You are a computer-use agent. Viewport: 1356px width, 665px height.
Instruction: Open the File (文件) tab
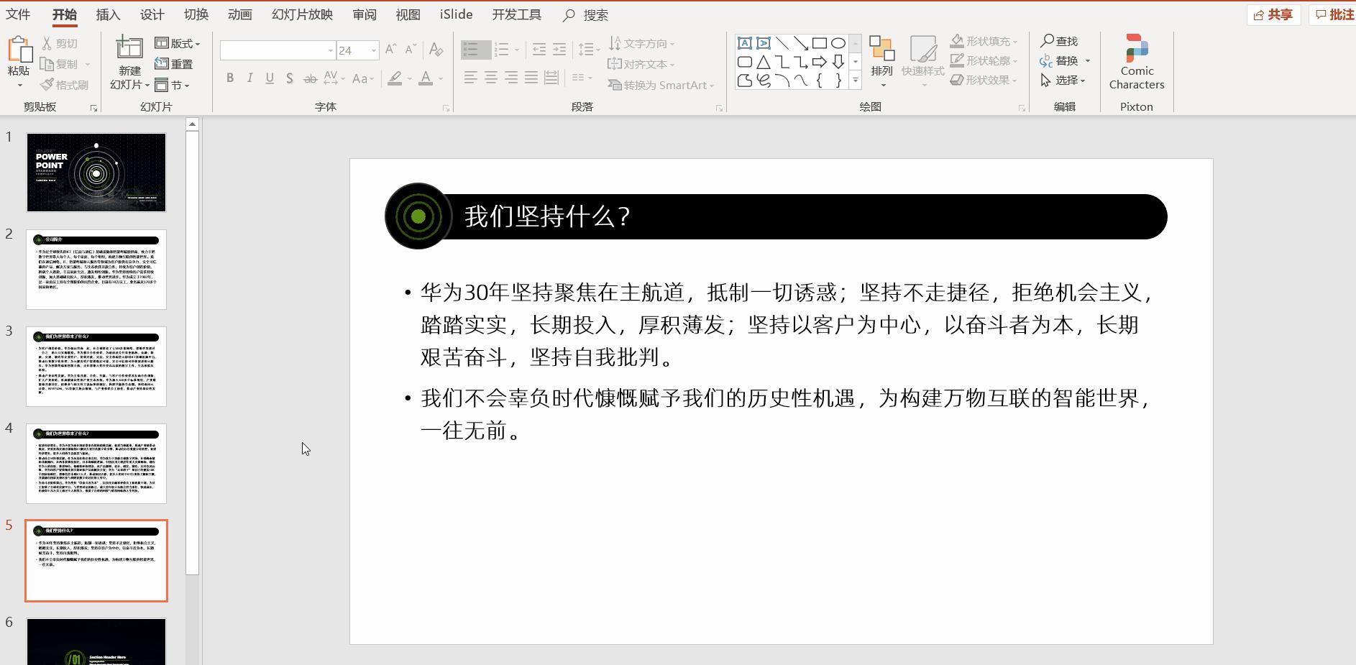pyautogui.click(x=18, y=14)
